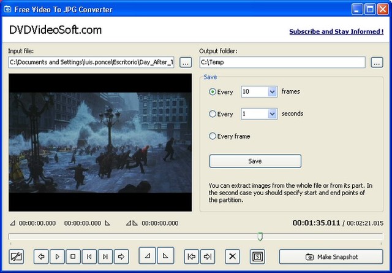Select the Every N seconds radio option
Image resolution: width=392 pixels, height=273 pixels.
point(213,114)
